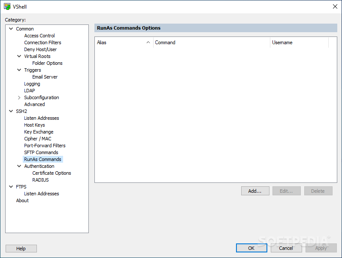Image resolution: width=342 pixels, height=258 pixels.
Task: Close the VShell dialog window
Action: [x=335, y=6]
